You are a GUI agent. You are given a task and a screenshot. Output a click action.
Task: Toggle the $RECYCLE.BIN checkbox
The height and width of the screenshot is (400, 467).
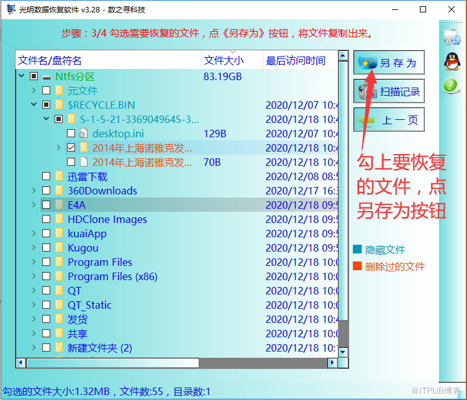coord(46,105)
